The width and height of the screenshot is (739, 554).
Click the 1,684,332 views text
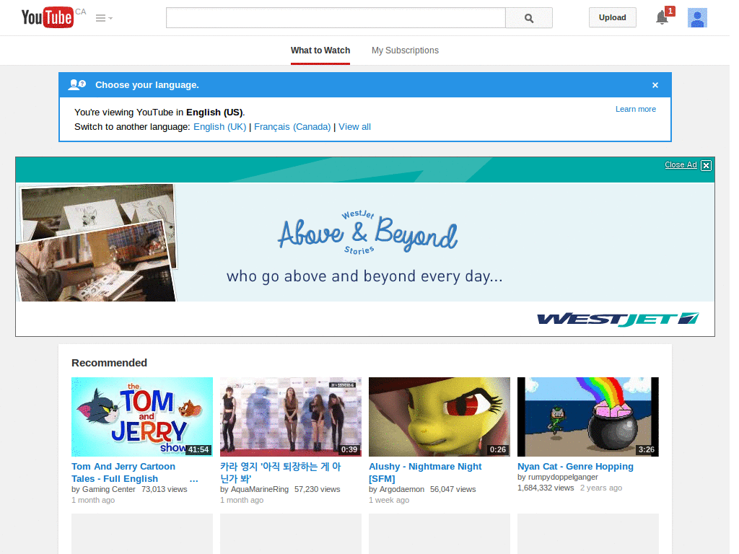point(546,488)
